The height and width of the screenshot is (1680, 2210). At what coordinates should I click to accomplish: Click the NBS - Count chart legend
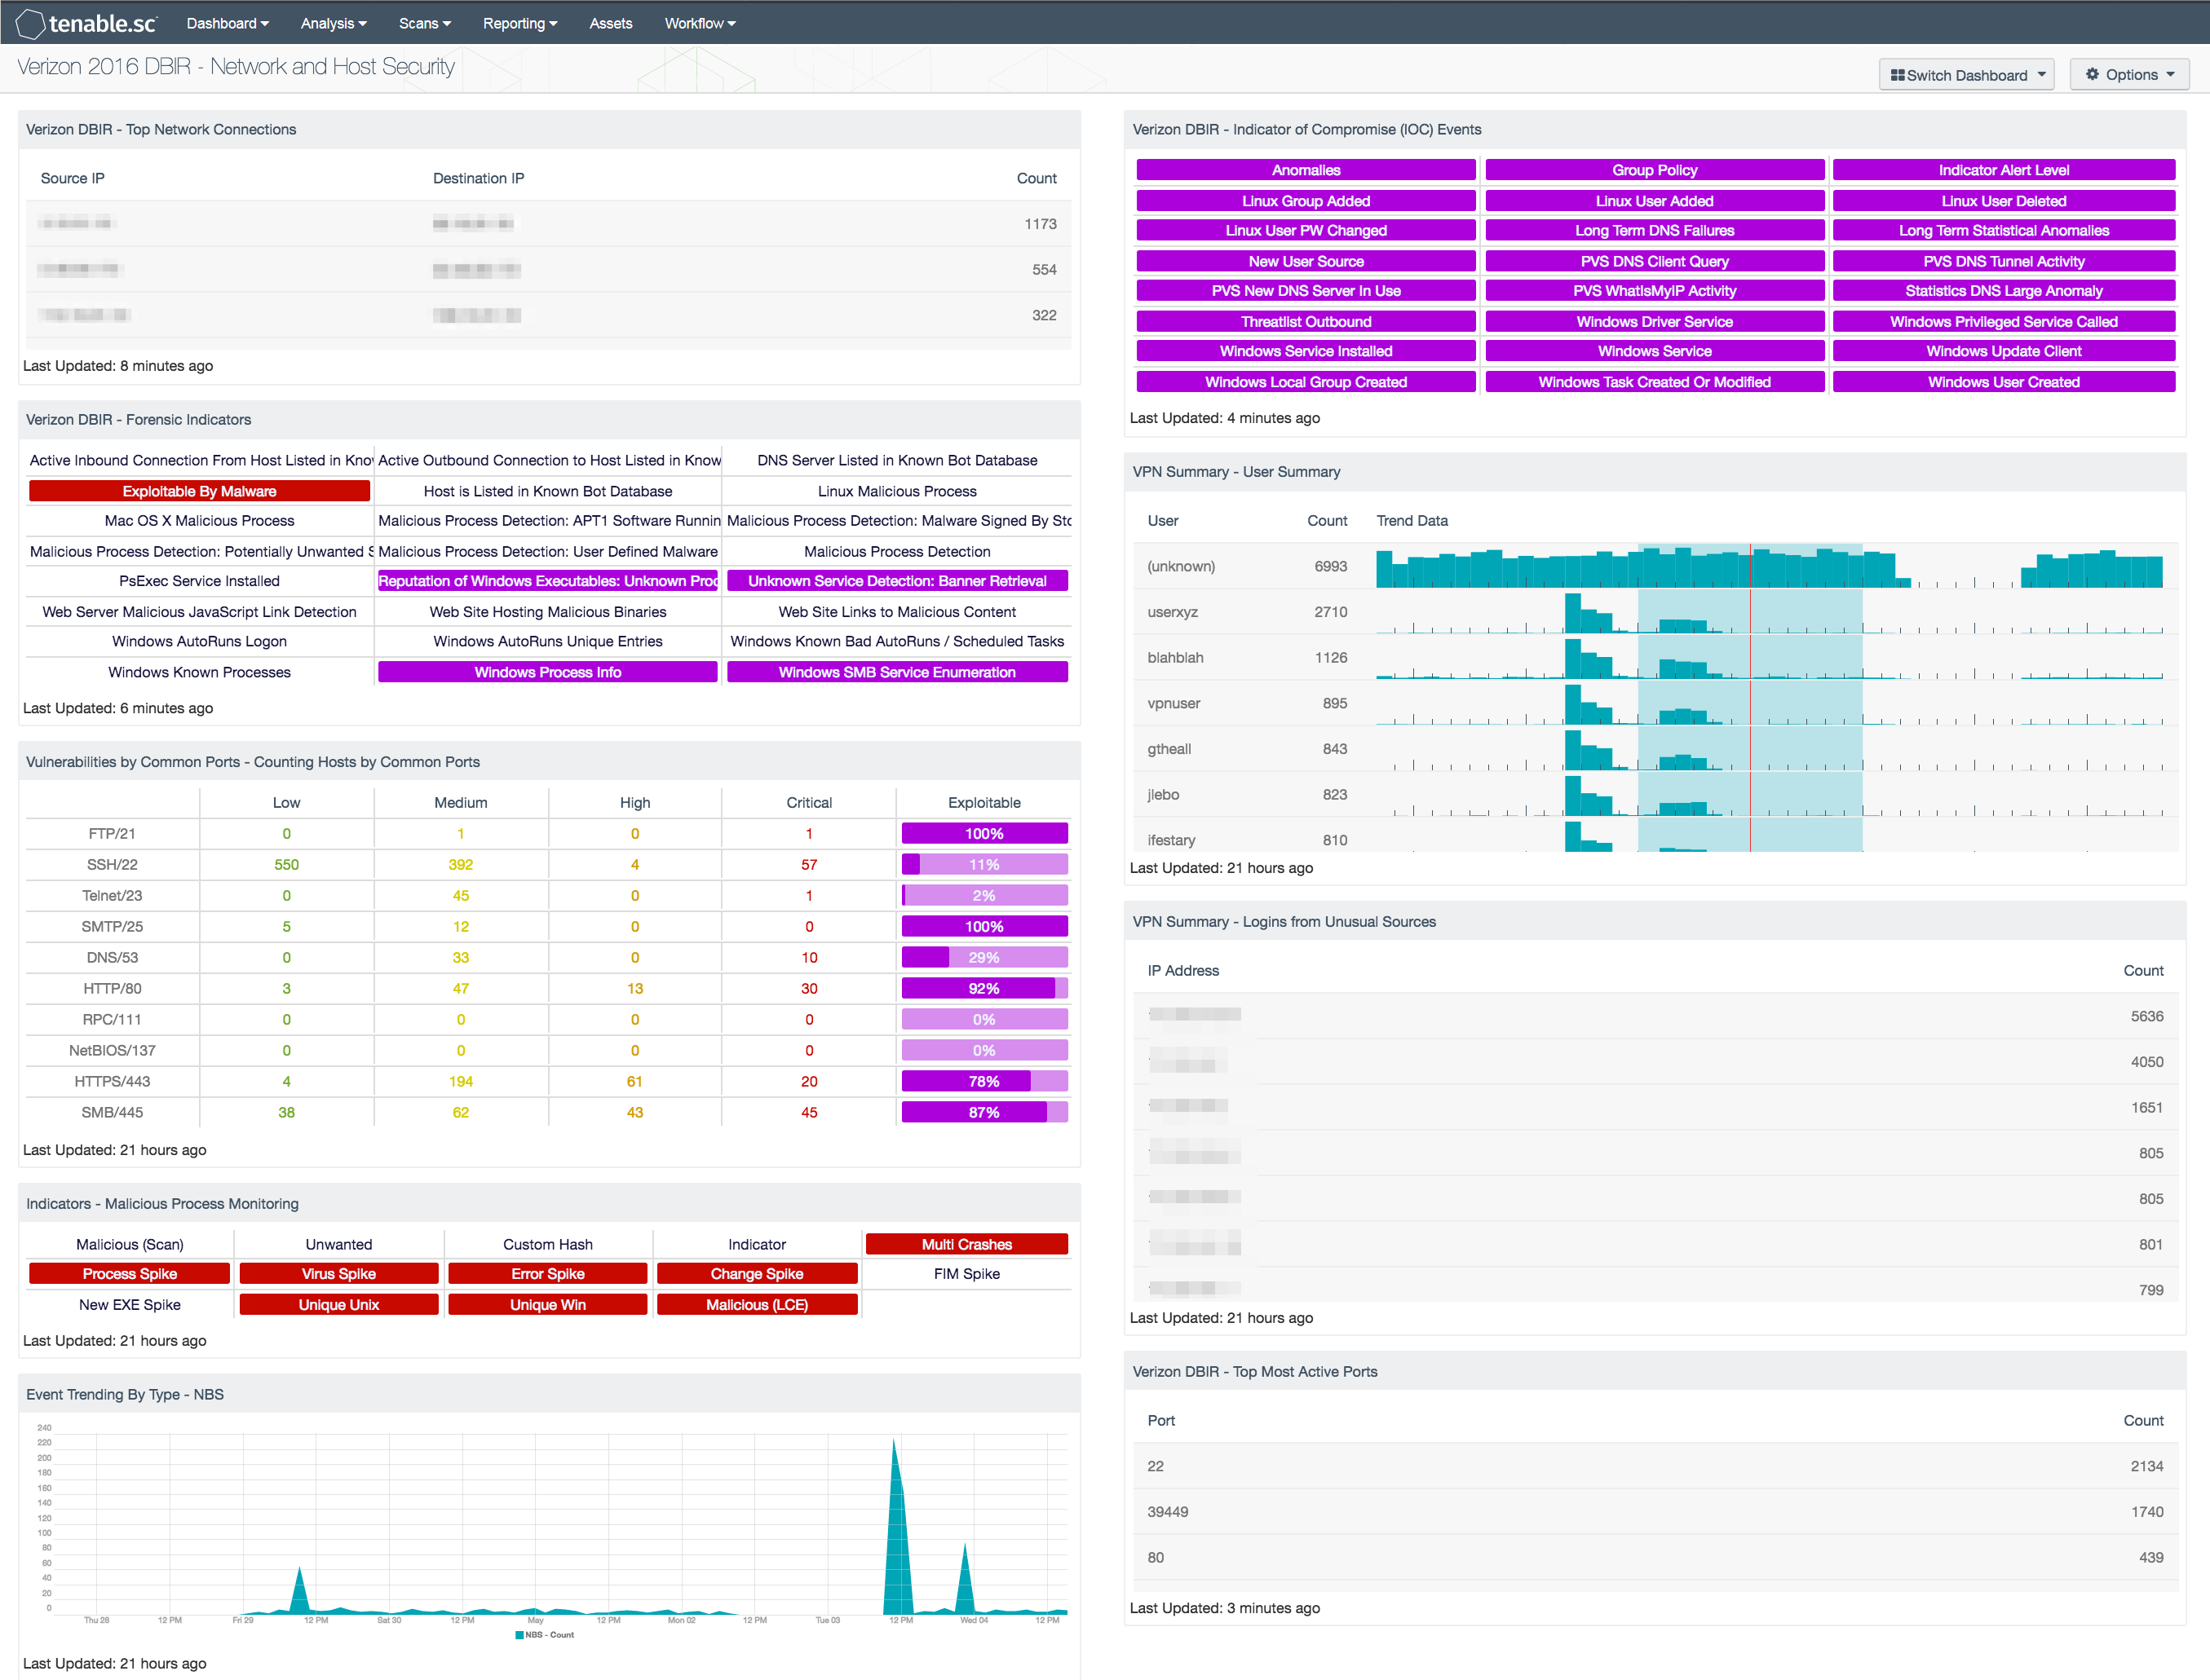(546, 1635)
